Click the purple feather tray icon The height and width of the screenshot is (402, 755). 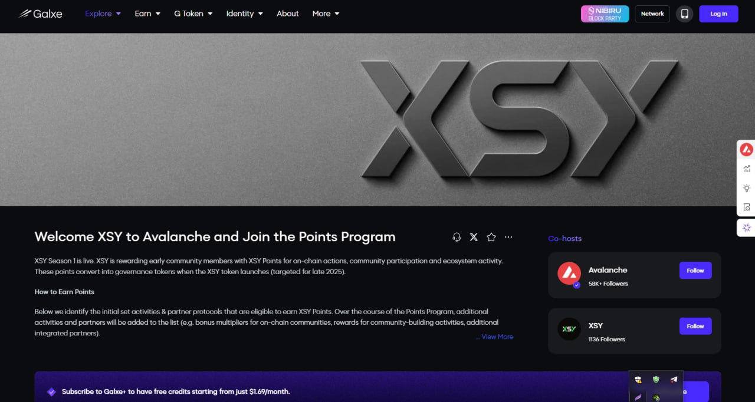(638, 397)
